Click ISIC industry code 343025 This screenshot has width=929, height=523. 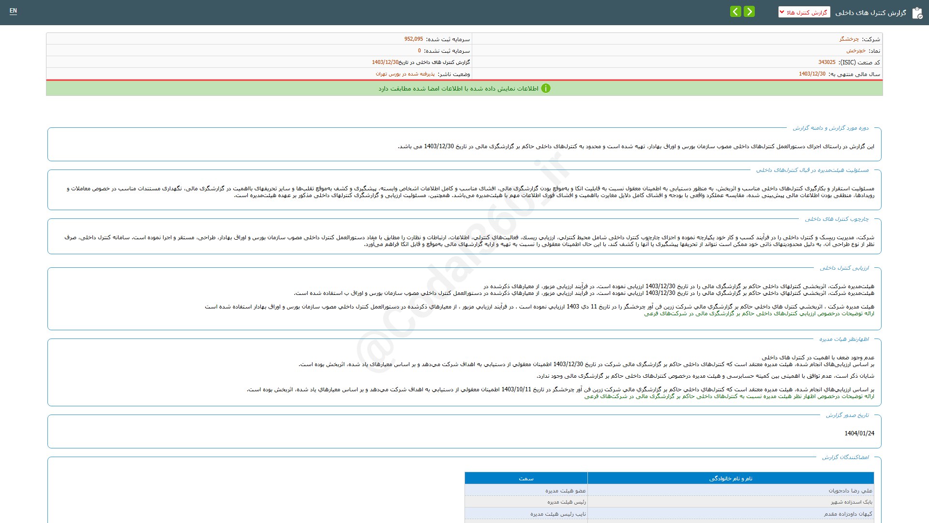(x=827, y=62)
